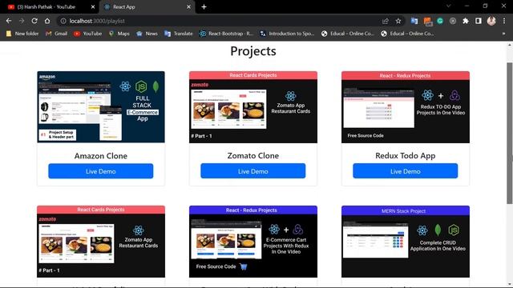Open a new browser tab
513x288 pixels.
tap(204, 7)
